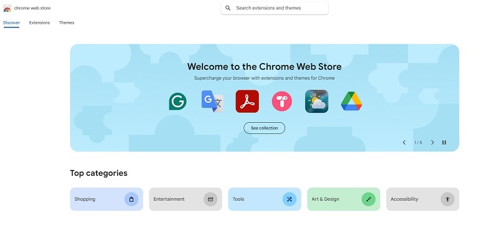Open the Art & Design category
The width and height of the screenshot is (498, 225).
click(x=344, y=199)
